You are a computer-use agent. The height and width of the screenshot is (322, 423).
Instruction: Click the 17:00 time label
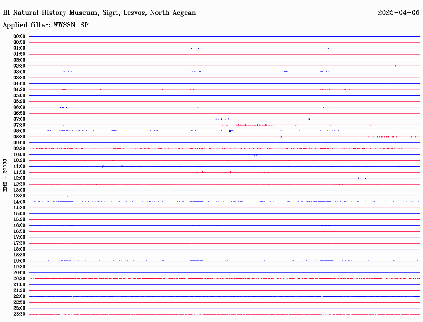(19, 237)
